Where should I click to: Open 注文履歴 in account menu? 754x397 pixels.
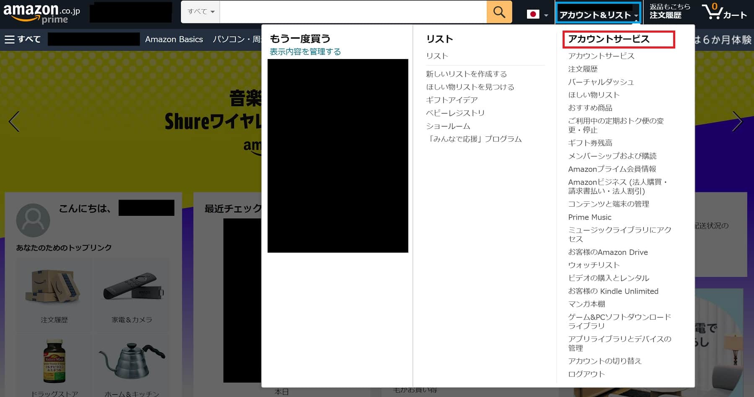tap(583, 69)
